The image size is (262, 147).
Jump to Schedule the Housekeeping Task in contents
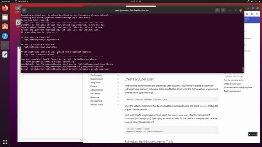(238, 87)
